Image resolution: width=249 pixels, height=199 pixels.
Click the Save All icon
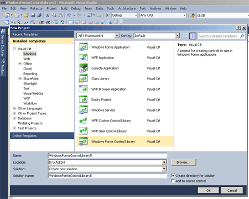pos(39,15)
